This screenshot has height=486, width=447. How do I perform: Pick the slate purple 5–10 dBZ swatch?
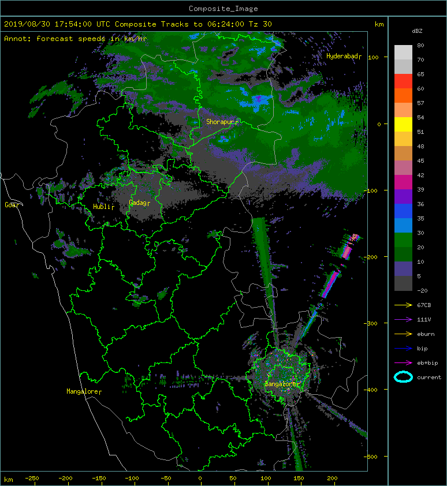tap(403, 268)
